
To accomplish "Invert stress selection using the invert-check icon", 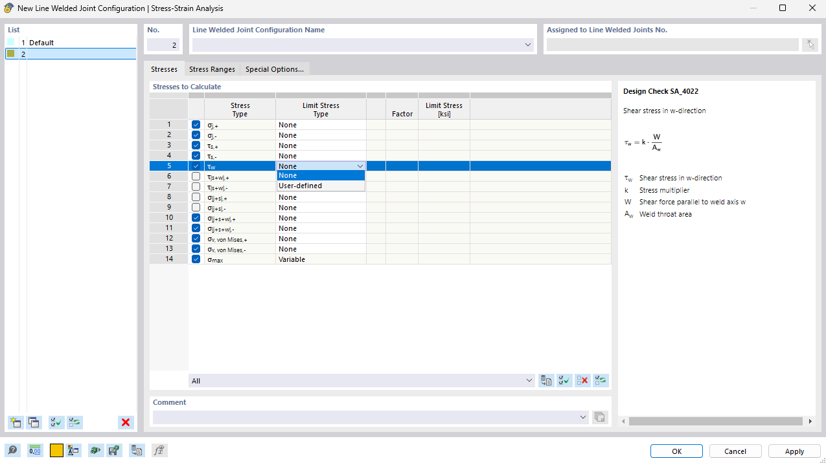I will pyautogui.click(x=600, y=380).
